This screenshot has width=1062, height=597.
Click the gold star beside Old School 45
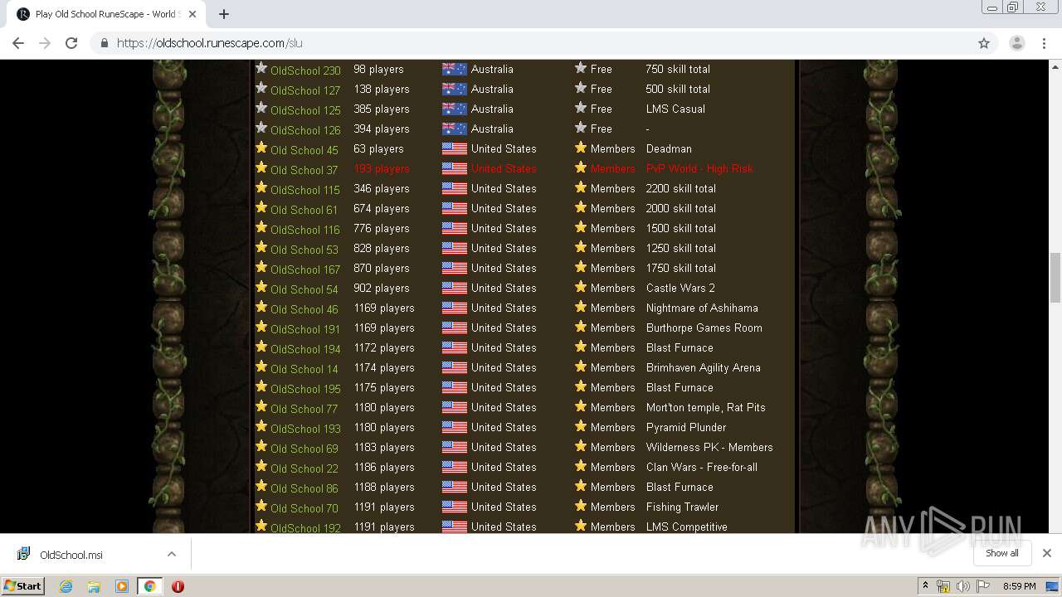click(x=261, y=148)
